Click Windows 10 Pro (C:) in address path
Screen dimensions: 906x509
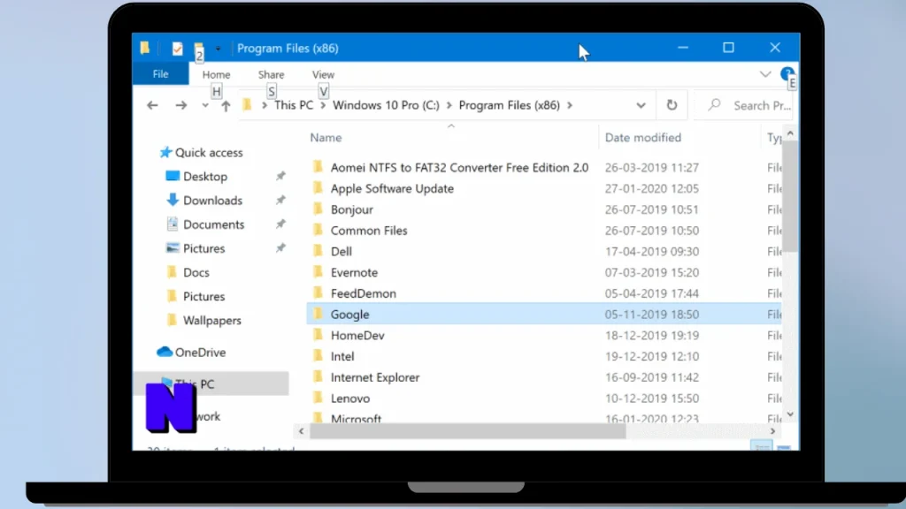pyautogui.click(x=386, y=105)
